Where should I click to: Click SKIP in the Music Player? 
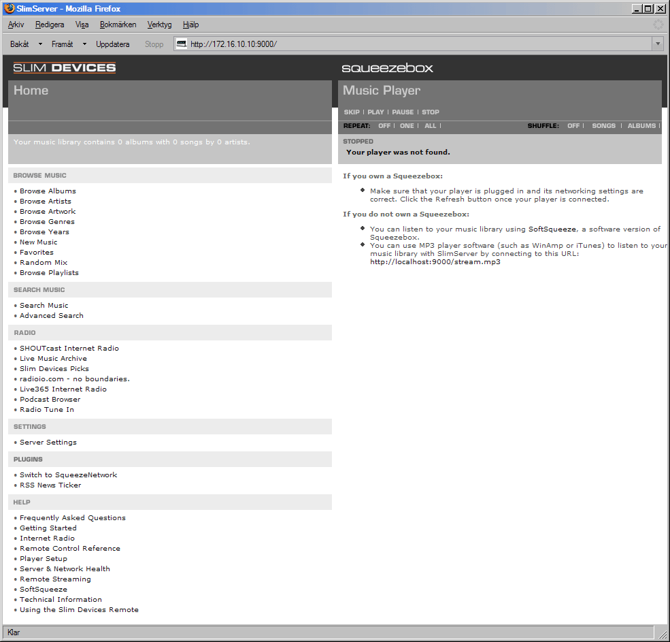pyautogui.click(x=352, y=112)
